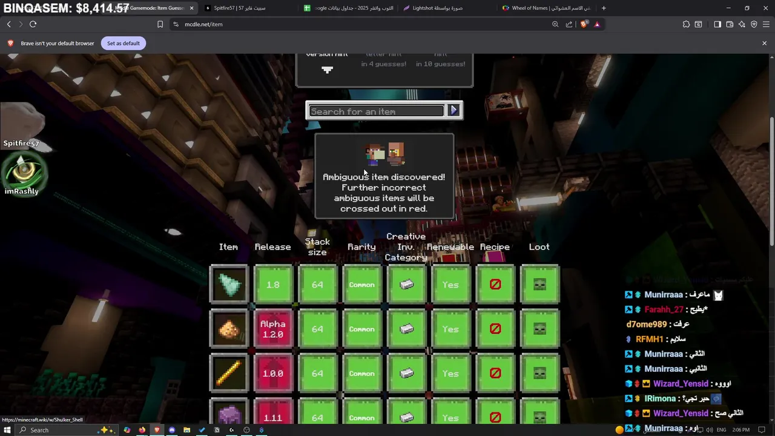Open the blaze rod item in third row

coord(229,374)
